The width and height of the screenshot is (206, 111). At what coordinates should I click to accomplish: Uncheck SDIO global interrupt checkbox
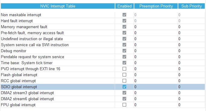[x=124, y=87]
